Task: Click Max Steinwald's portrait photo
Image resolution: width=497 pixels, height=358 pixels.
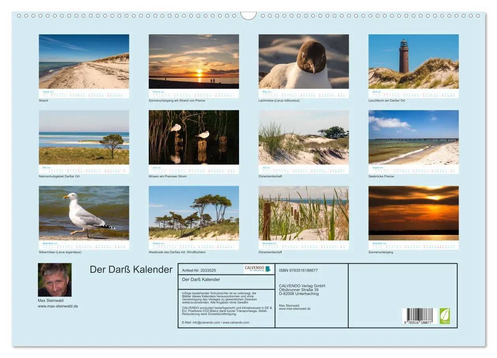Action: point(55,279)
